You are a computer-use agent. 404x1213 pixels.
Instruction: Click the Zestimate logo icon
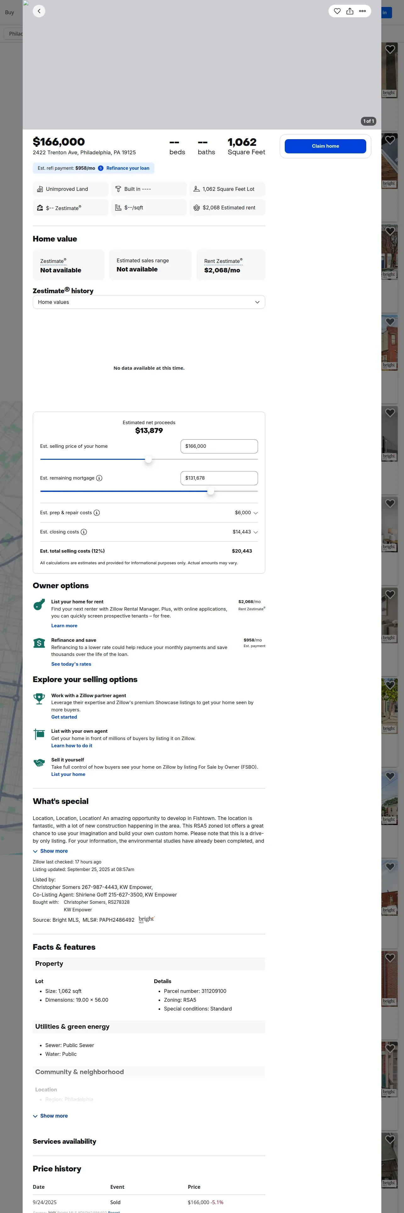(x=40, y=208)
